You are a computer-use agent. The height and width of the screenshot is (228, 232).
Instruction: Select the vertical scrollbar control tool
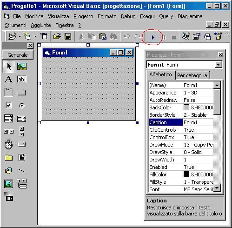point(22,132)
